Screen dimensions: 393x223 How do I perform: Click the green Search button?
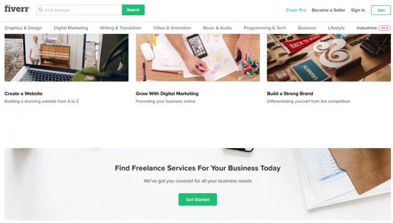pos(133,10)
